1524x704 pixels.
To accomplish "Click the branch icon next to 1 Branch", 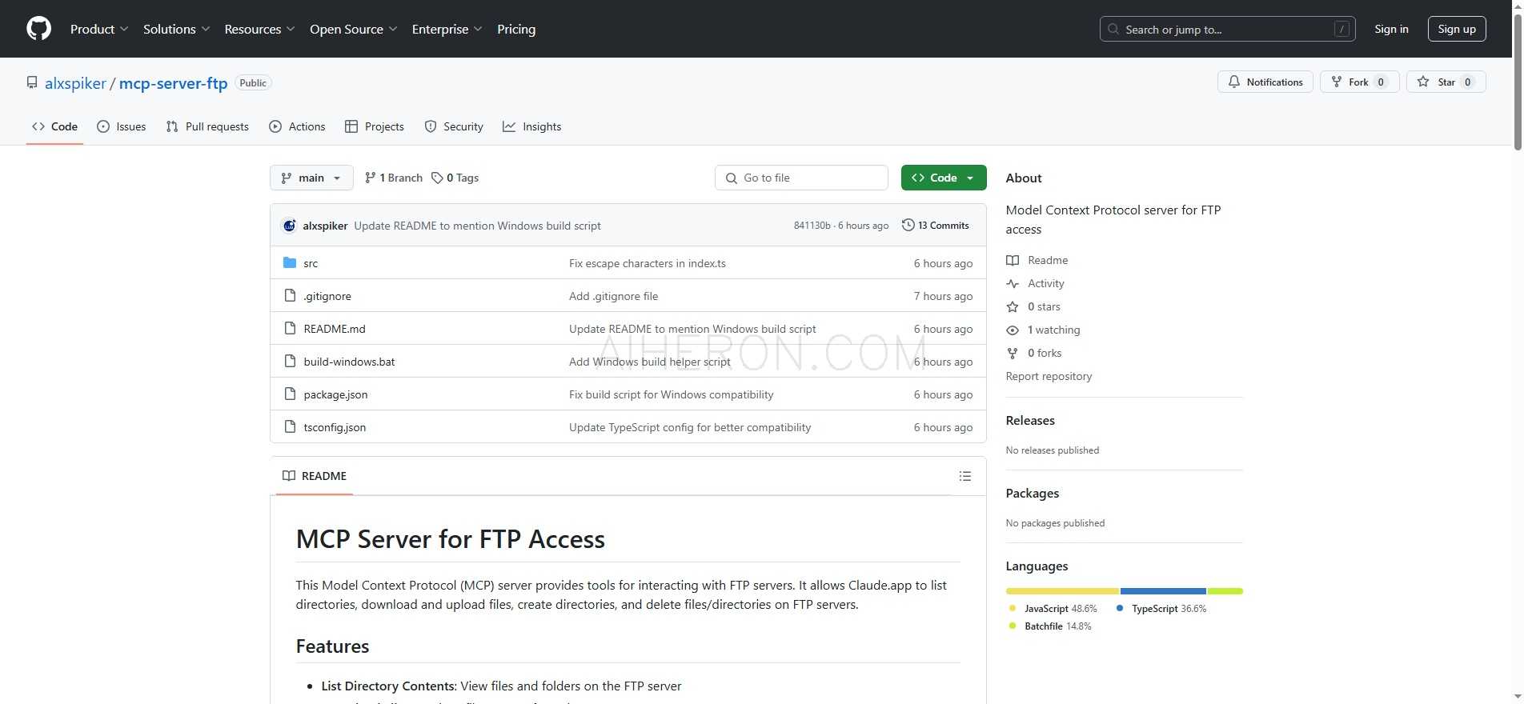I will pyautogui.click(x=370, y=178).
